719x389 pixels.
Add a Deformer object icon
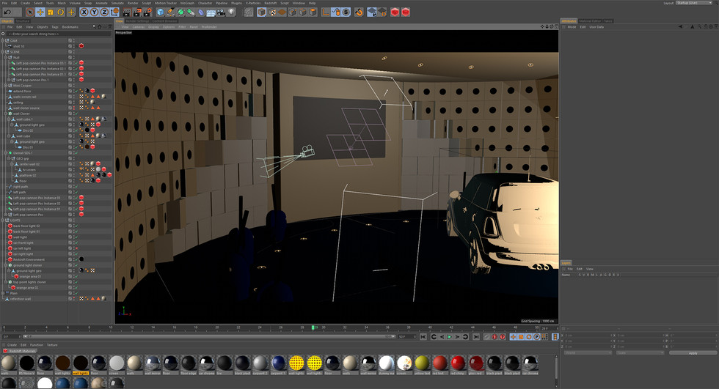[x=201, y=12]
